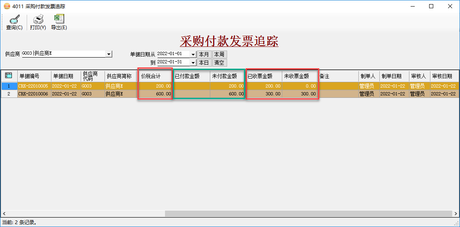Click the app icon in title bar
Image resolution: width=460 pixels, height=227 pixels.
pos(7,6)
